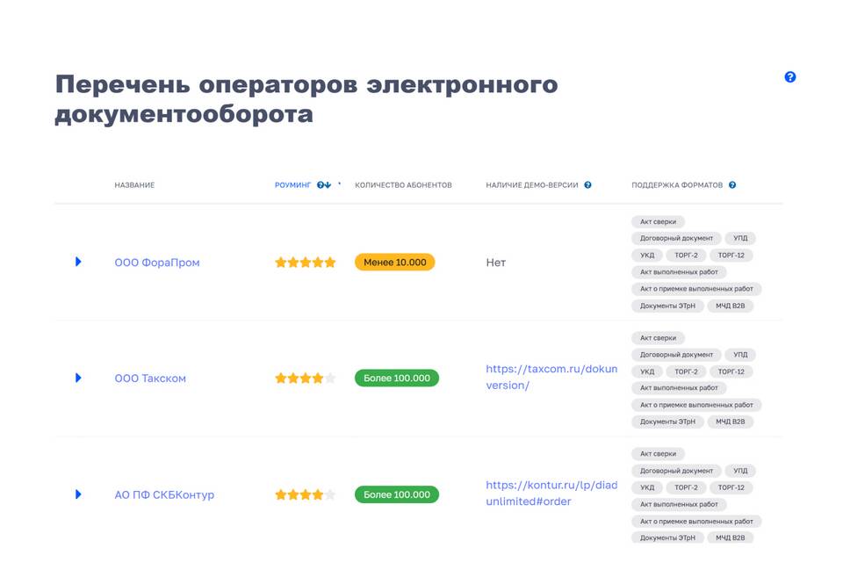Expand the АО ПФ СКБКонтур row
This screenshot has width=843, height=584.
tap(78, 494)
